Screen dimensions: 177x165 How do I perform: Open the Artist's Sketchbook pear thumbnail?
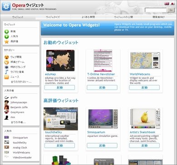[145, 119]
